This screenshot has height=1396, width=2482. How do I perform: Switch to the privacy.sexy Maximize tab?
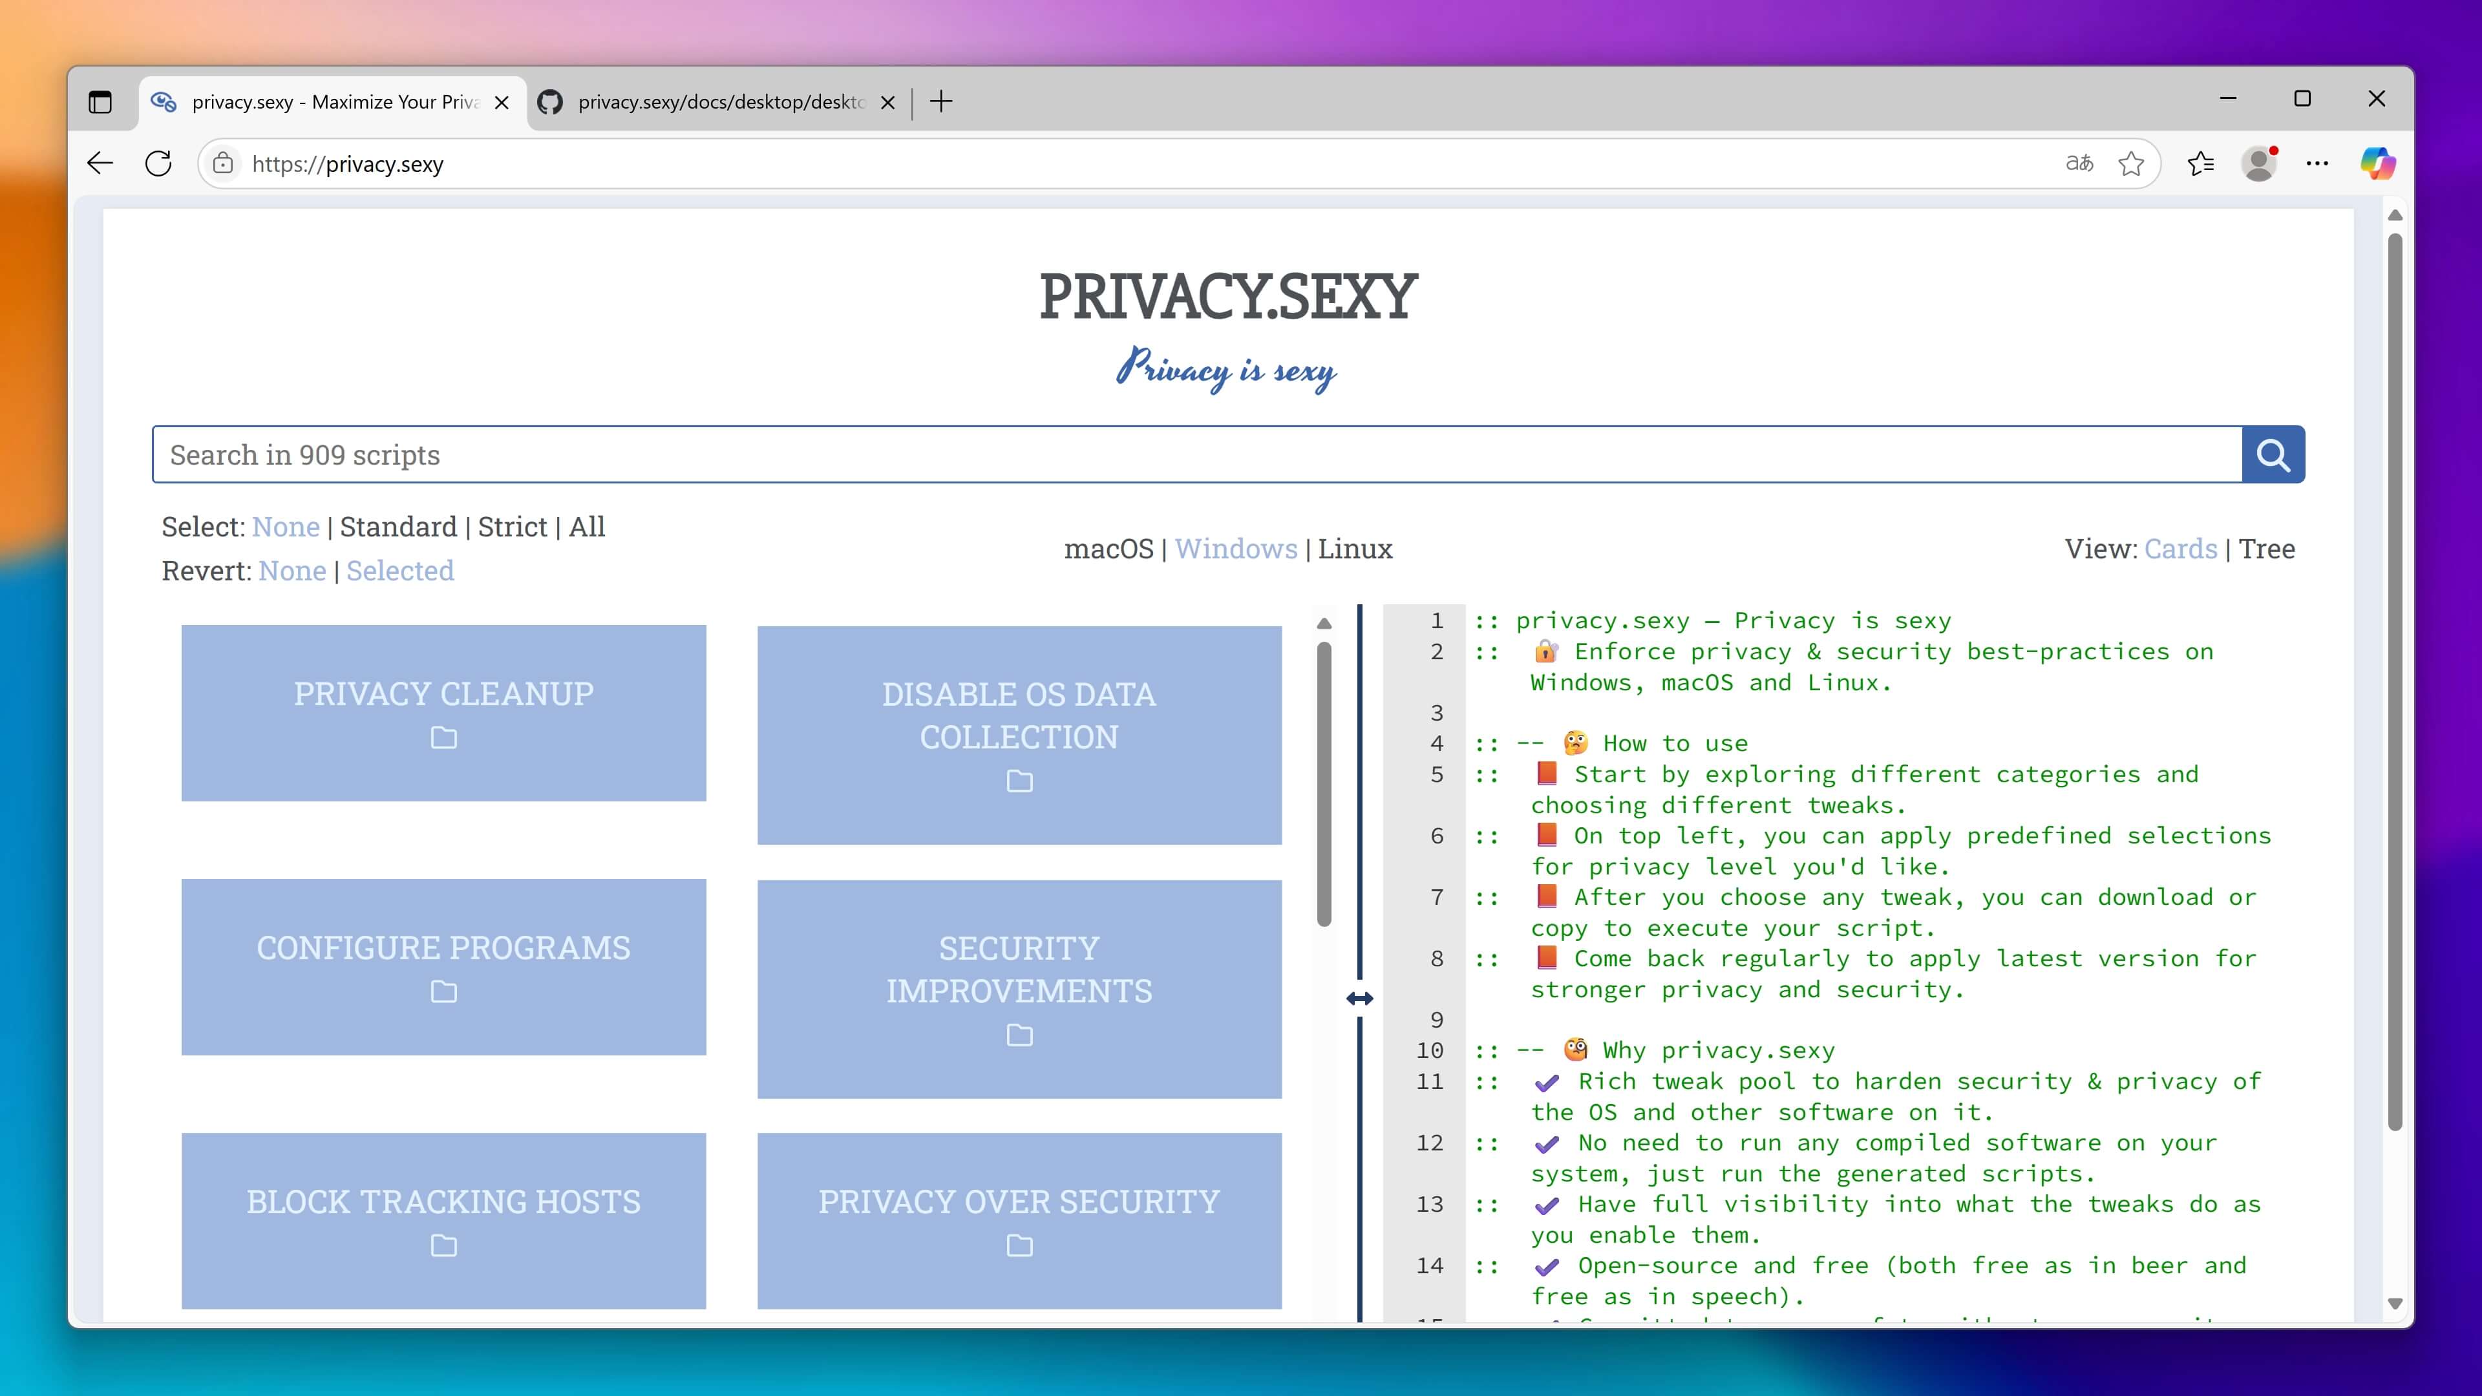click(x=334, y=102)
